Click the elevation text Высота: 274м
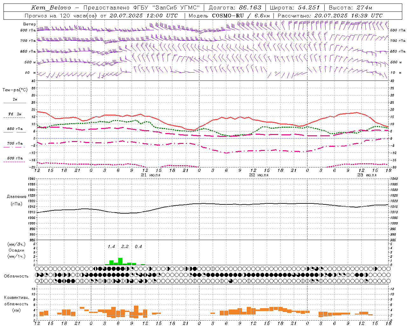 (x=350, y=8)
